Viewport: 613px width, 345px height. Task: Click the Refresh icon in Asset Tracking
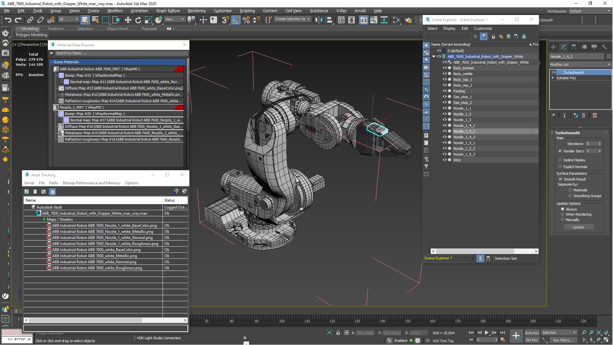pos(27,192)
